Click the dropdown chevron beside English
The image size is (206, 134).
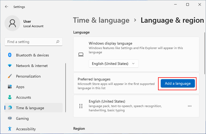(133, 64)
